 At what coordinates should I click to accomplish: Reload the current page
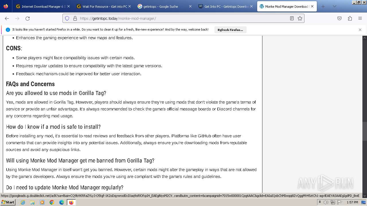[x=28, y=18]
